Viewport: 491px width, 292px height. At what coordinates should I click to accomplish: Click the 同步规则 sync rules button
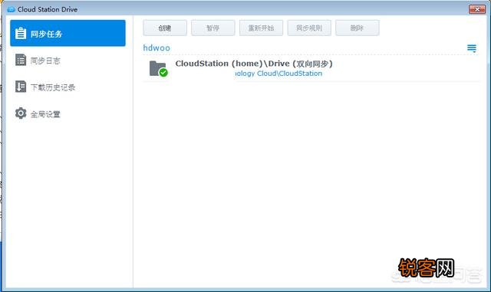click(309, 28)
